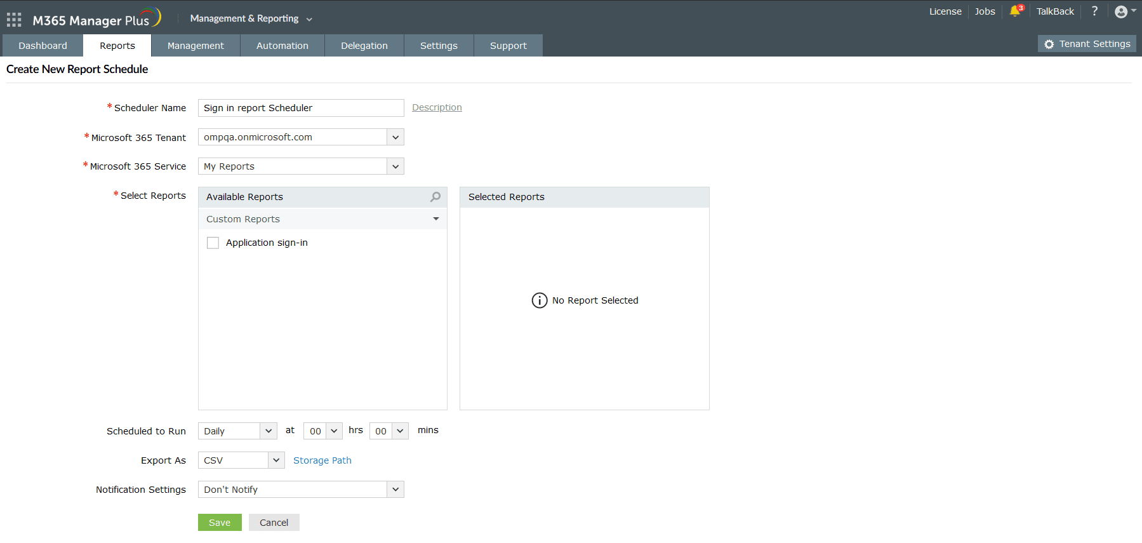Open the hours dropdown
The height and width of the screenshot is (543, 1142).
(322, 431)
